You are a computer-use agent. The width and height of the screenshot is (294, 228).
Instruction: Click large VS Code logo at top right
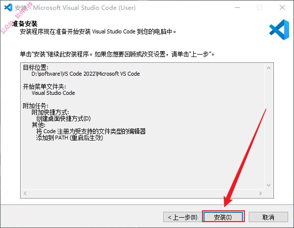[x=279, y=29]
